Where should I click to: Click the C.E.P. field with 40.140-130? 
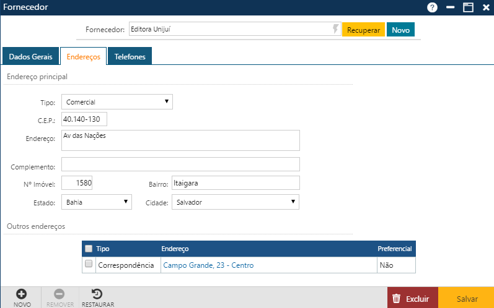[x=85, y=119]
